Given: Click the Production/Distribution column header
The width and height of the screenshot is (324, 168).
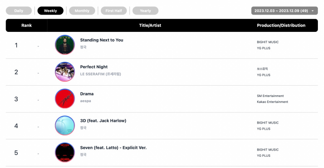Looking at the screenshot, I should click(x=281, y=25).
